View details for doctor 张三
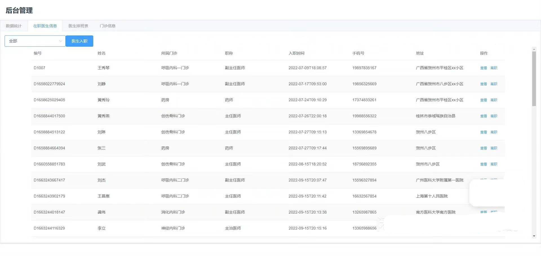This screenshot has height=256, width=541. [484, 148]
